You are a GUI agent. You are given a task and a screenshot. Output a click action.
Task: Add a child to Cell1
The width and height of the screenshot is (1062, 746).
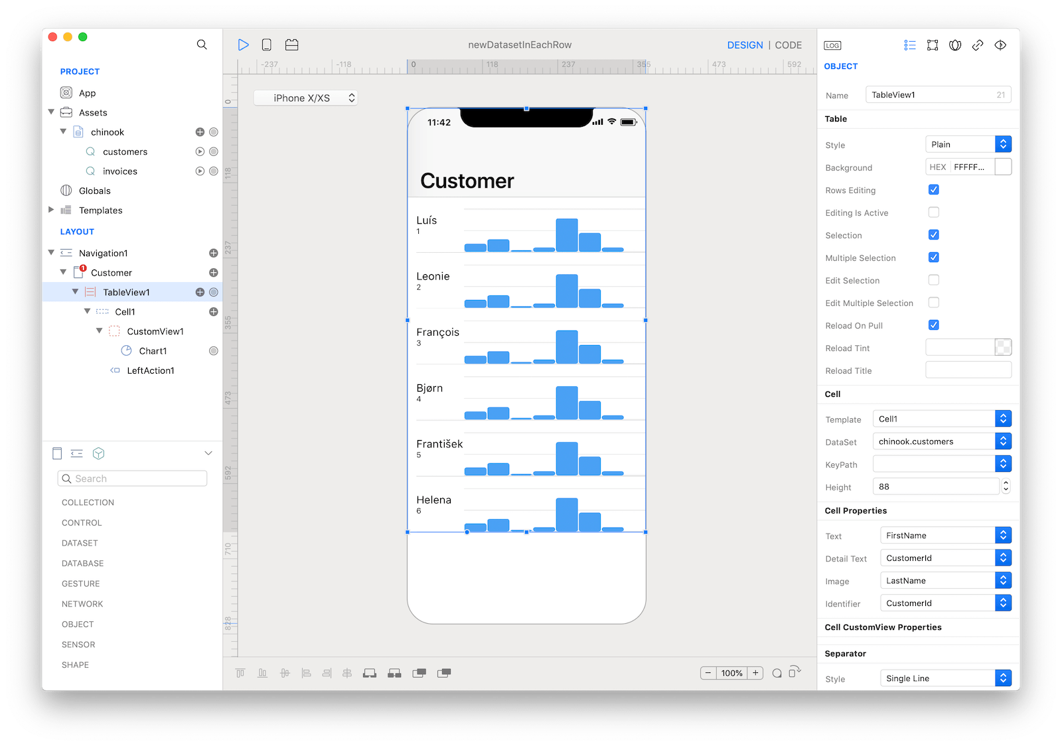coord(214,312)
